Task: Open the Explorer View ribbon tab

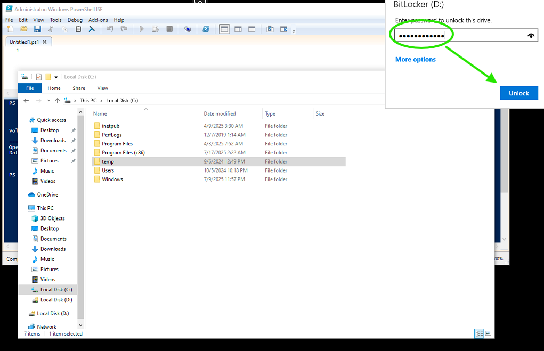Action: (103, 88)
